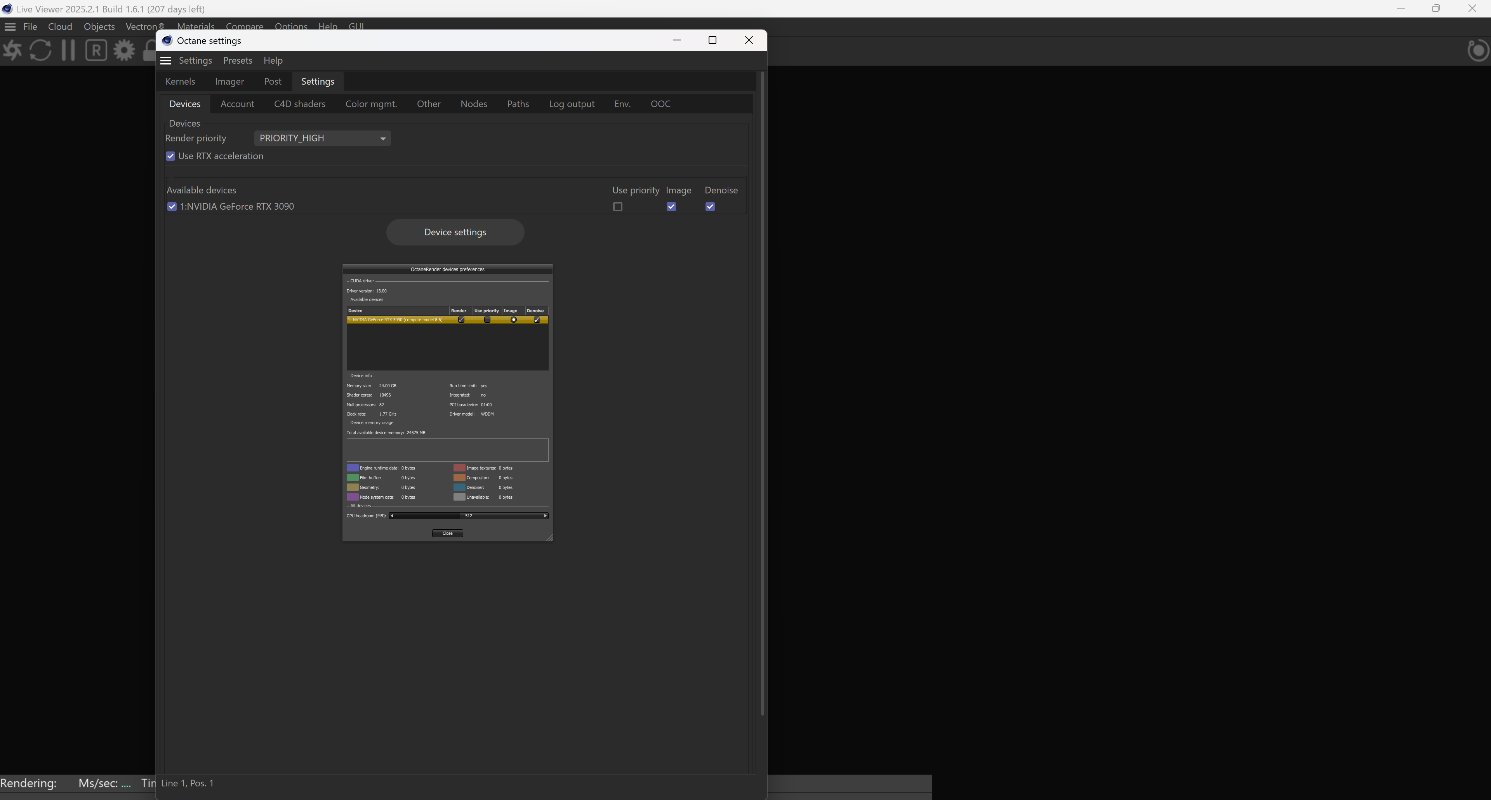Open settings via the toolbar gear icon
Screen dimensions: 1491x800
124,50
